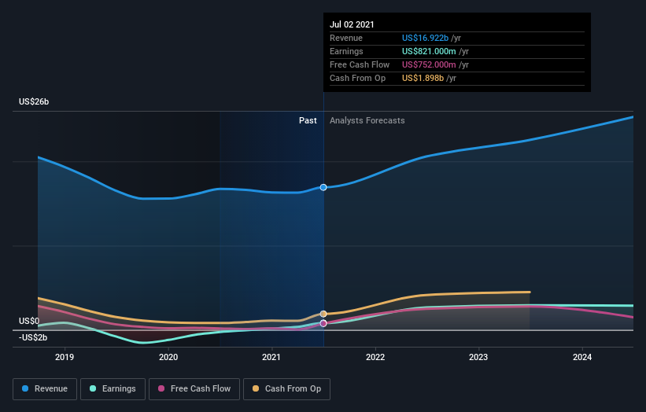The image size is (646, 412).
Task: Toggle the Revenue series legend button
Action: (45, 389)
